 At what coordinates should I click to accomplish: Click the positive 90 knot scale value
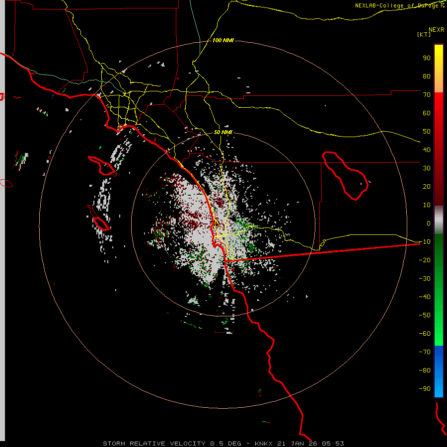(x=427, y=58)
